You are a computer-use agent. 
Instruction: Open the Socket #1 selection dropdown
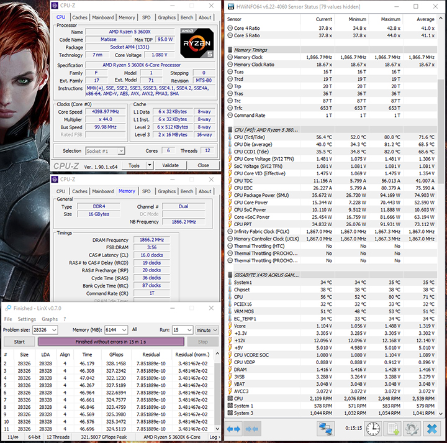pyautogui.click(x=121, y=151)
